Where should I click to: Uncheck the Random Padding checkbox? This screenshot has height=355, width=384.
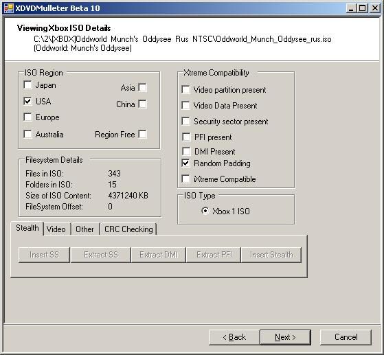pyautogui.click(x=186, y=163)
